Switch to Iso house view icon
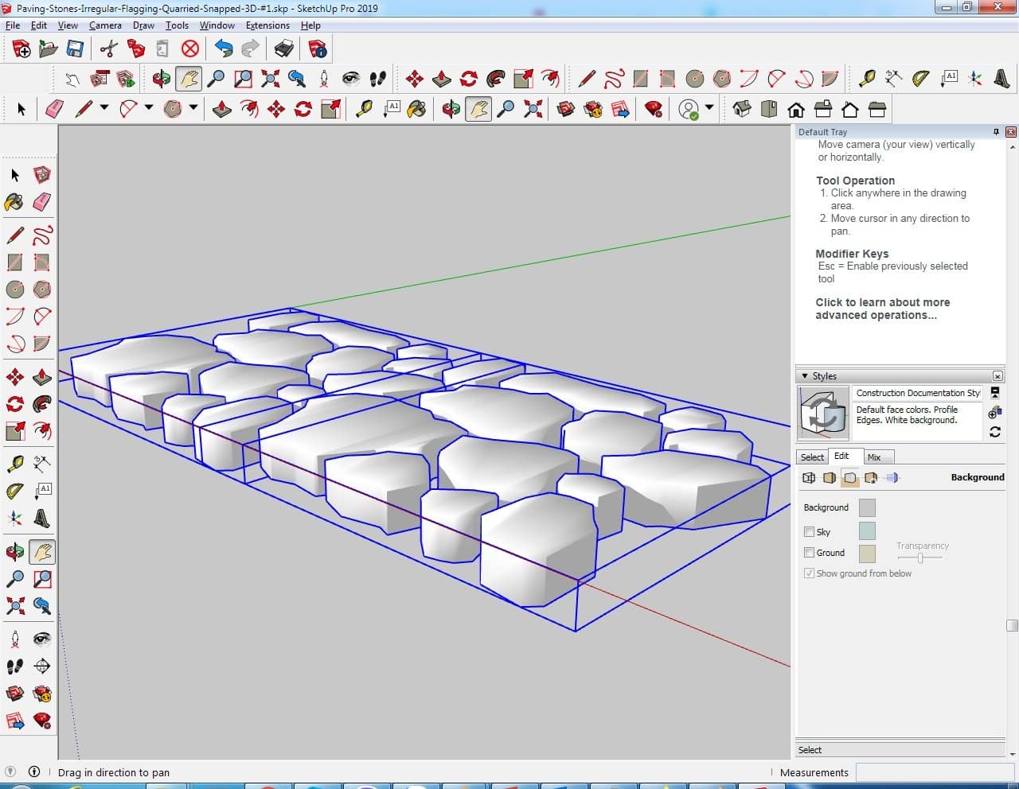1019x789 pixels. tap(742, 109)
